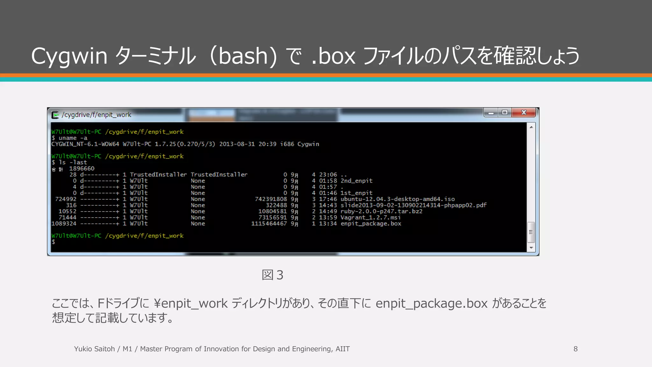This screenshot has width=652, height=367.
Task: Click the Yukio Saitoh footer text
Action: [212, 349]
